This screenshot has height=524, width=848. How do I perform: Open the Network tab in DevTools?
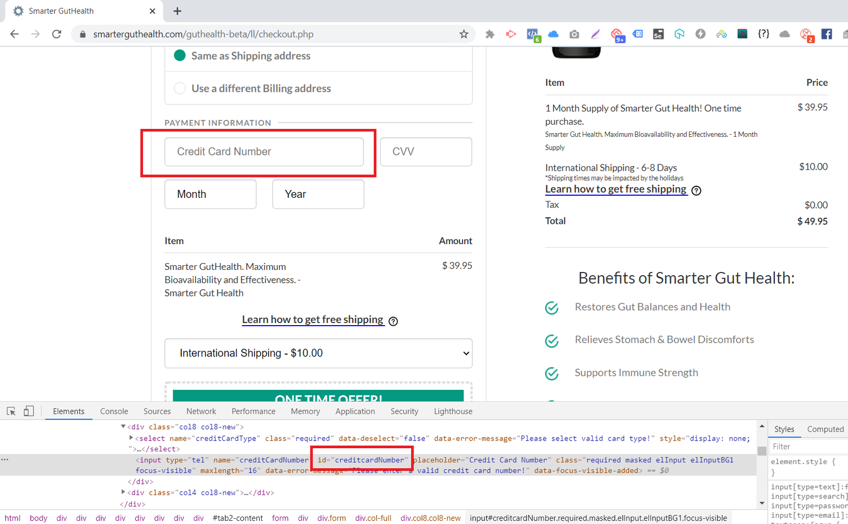[x=201, y=411]
